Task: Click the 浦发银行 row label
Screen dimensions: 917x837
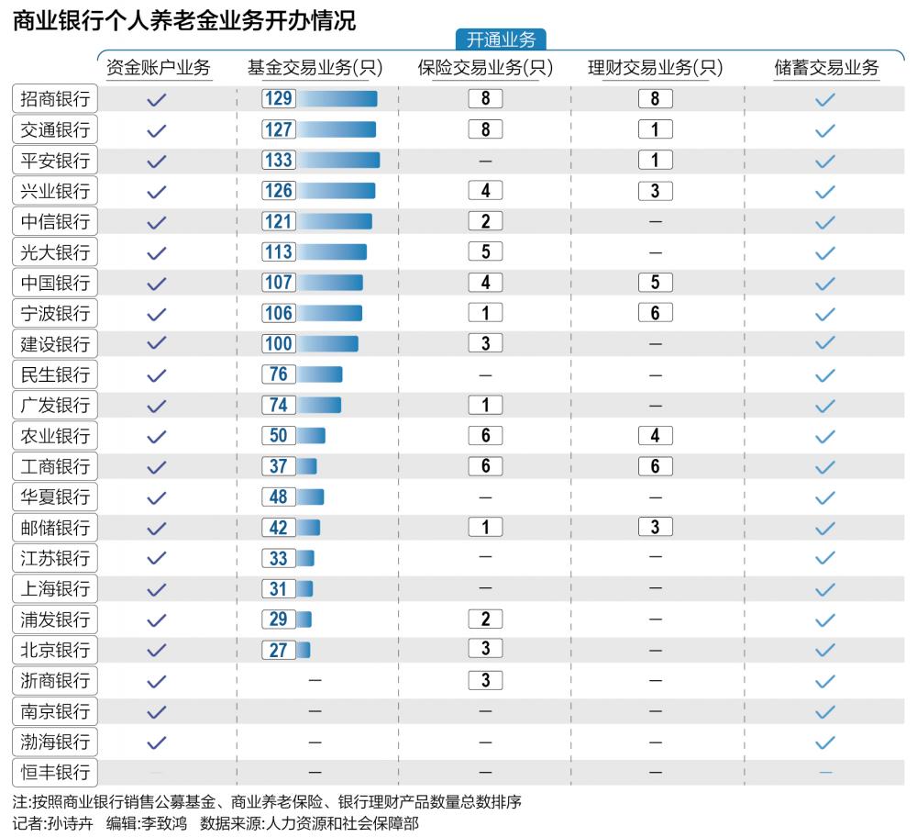Action: tap(55, 619)
